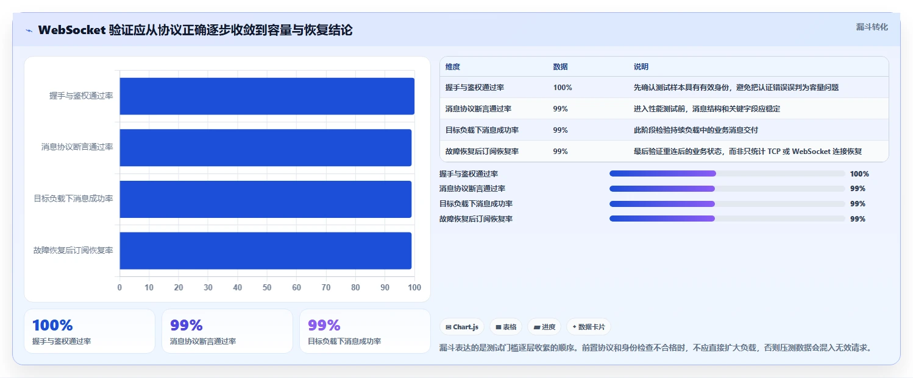Click the 99% label beside 故障恢复后订阅恢复率 progress
Viewport: 913px width, 378px height.
858,219
